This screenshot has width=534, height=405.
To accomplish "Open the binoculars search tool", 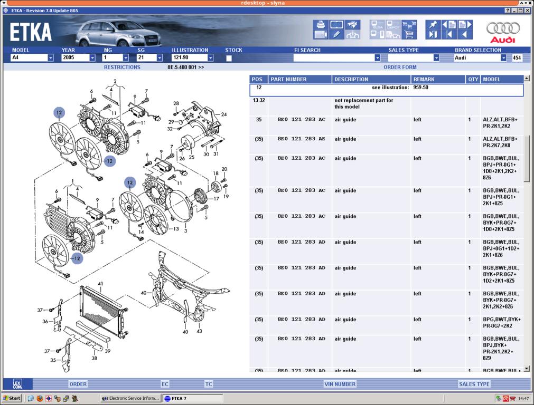I will [352, 25].
